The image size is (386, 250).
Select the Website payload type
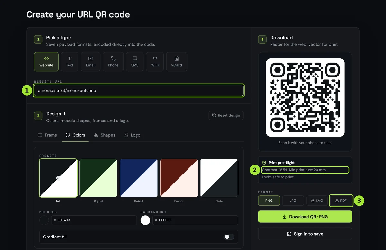pyautogui.click(x=46, y=62)
